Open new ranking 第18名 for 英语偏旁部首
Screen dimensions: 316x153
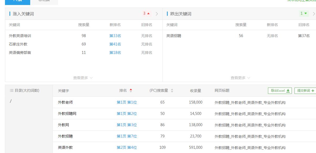[x=115, y=53]
